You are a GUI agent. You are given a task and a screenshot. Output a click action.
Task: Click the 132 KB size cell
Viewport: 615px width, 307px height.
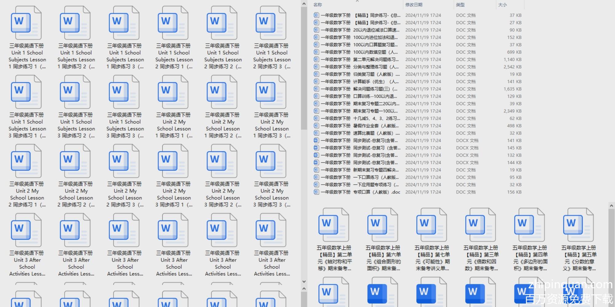(514, 155)
